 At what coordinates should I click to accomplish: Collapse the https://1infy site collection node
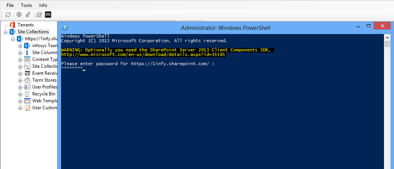[13, 39]
